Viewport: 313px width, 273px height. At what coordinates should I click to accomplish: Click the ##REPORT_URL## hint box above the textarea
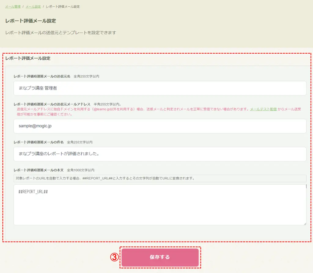tap(160, 179)
